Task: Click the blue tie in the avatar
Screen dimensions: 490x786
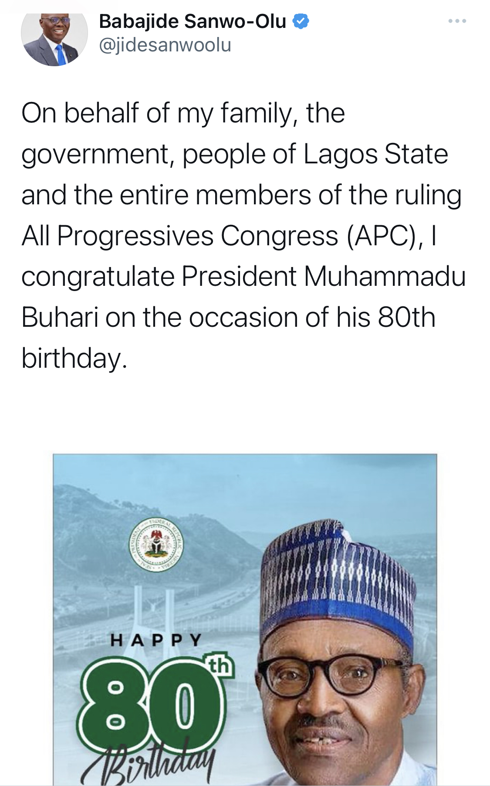Action: (61, 54)
